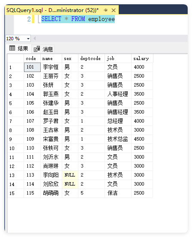Open the 120 % zoom dropdown
The width and height of the screenshot is (192, 237).
[x=28, y=39]
